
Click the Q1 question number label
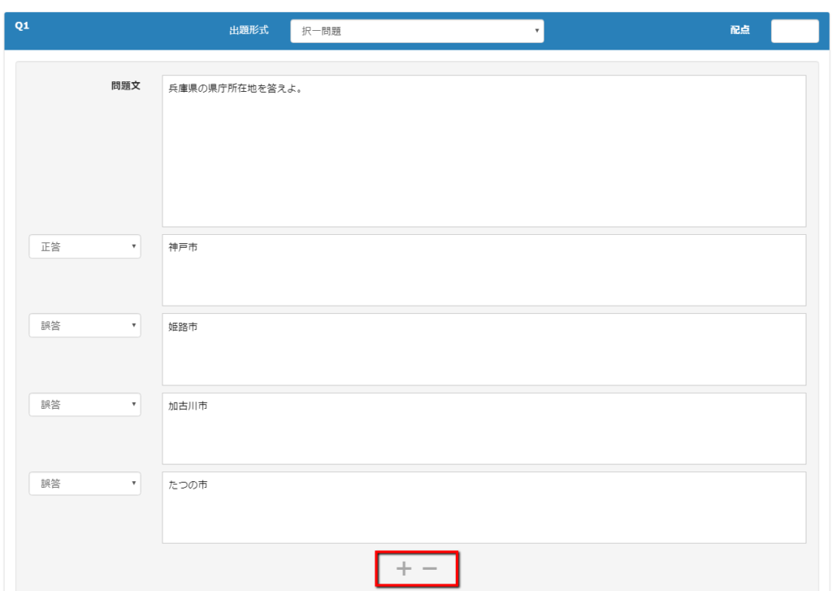22,26
